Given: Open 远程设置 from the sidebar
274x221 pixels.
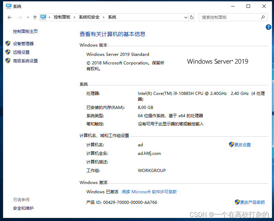Looking at the screenshot, I should (21, 52).
